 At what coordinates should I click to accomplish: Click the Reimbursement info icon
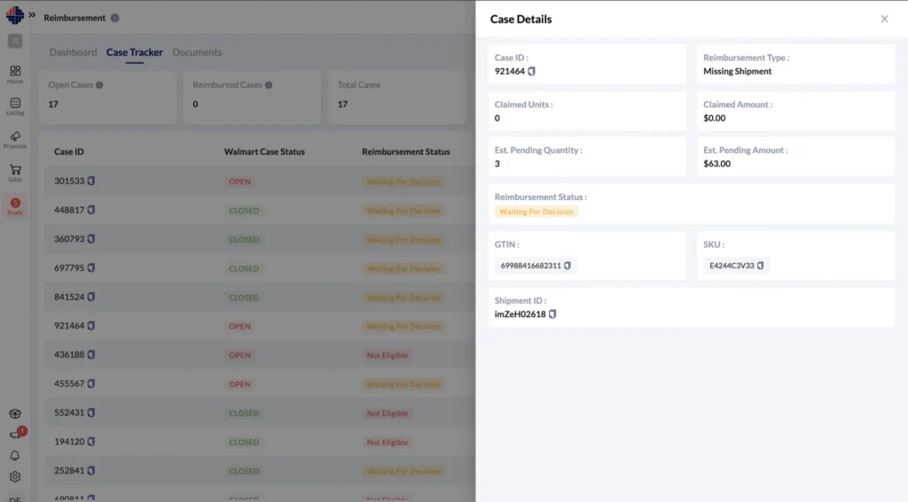pos(114,18)
